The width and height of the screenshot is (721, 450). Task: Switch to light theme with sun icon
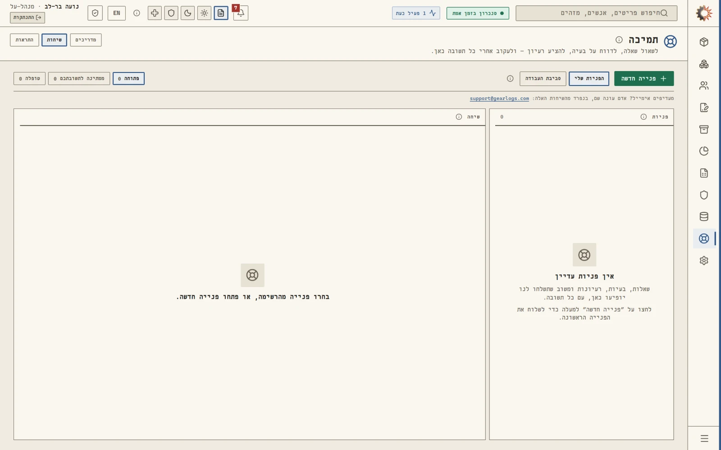click(204, 13)
